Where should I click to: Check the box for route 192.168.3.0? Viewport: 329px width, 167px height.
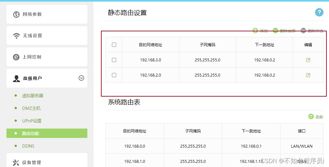pos(114,60)
